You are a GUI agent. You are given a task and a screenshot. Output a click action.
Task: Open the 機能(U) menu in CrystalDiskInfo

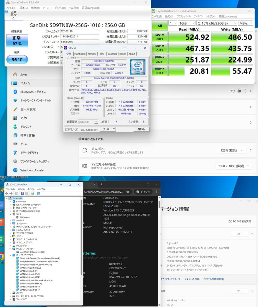[35, 8]
